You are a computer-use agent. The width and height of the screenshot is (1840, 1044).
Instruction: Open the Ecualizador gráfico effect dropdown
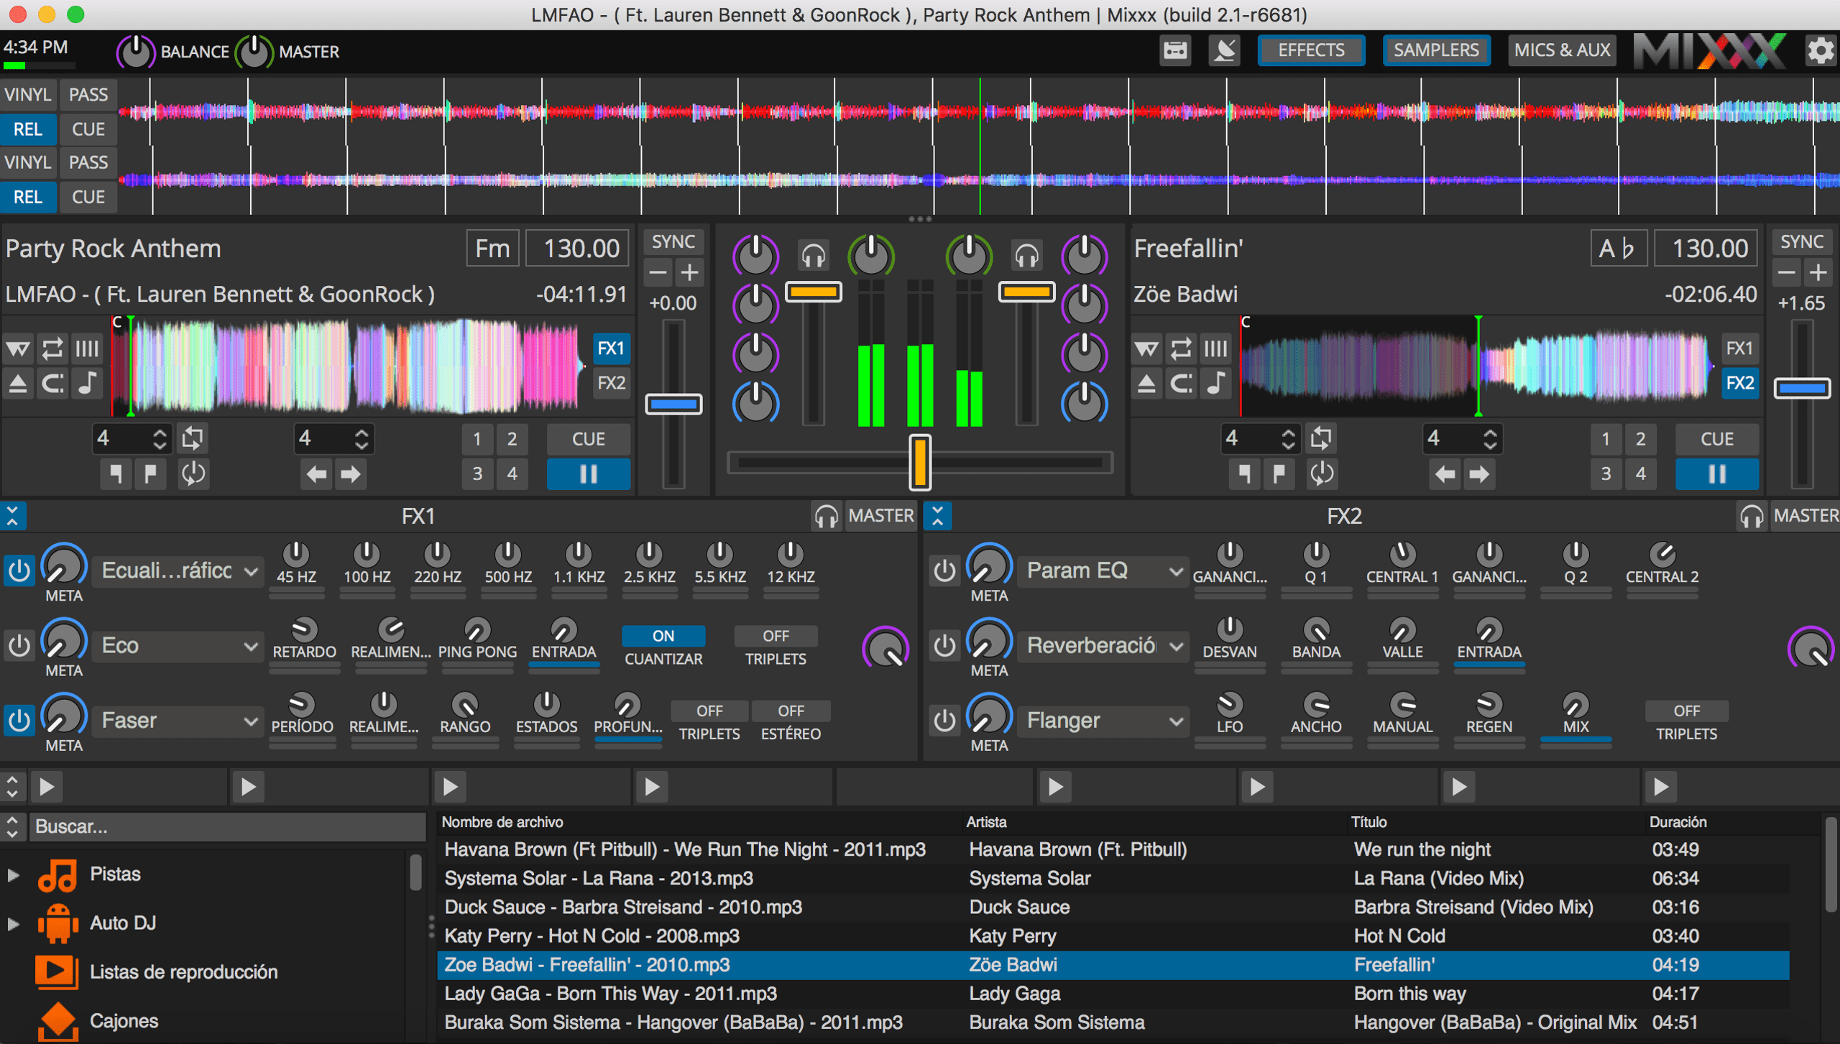click(178, 571)
